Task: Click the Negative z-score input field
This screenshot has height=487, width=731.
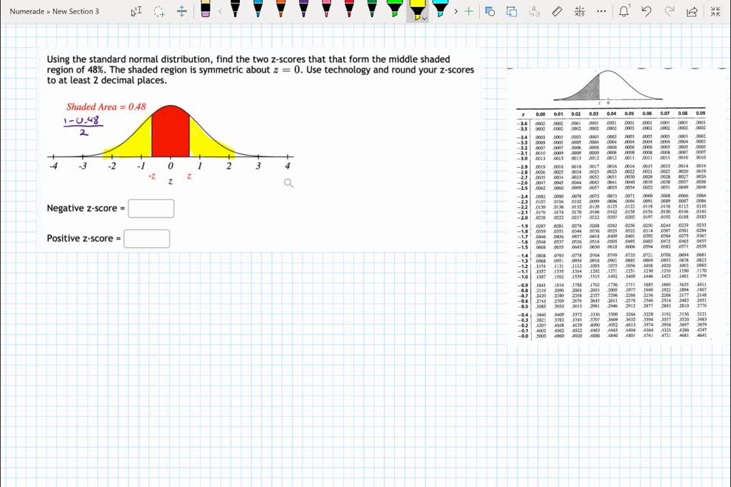Action: (152, 208)
